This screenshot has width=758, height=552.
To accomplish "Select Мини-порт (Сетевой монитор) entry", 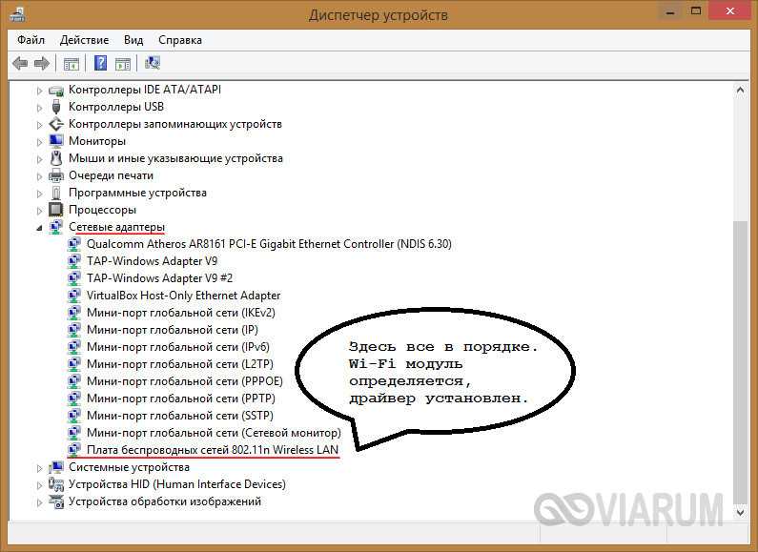I will coord(214,433).
